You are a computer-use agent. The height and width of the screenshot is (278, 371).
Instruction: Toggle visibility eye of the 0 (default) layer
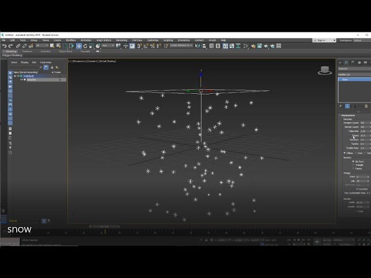click(17, 76)
